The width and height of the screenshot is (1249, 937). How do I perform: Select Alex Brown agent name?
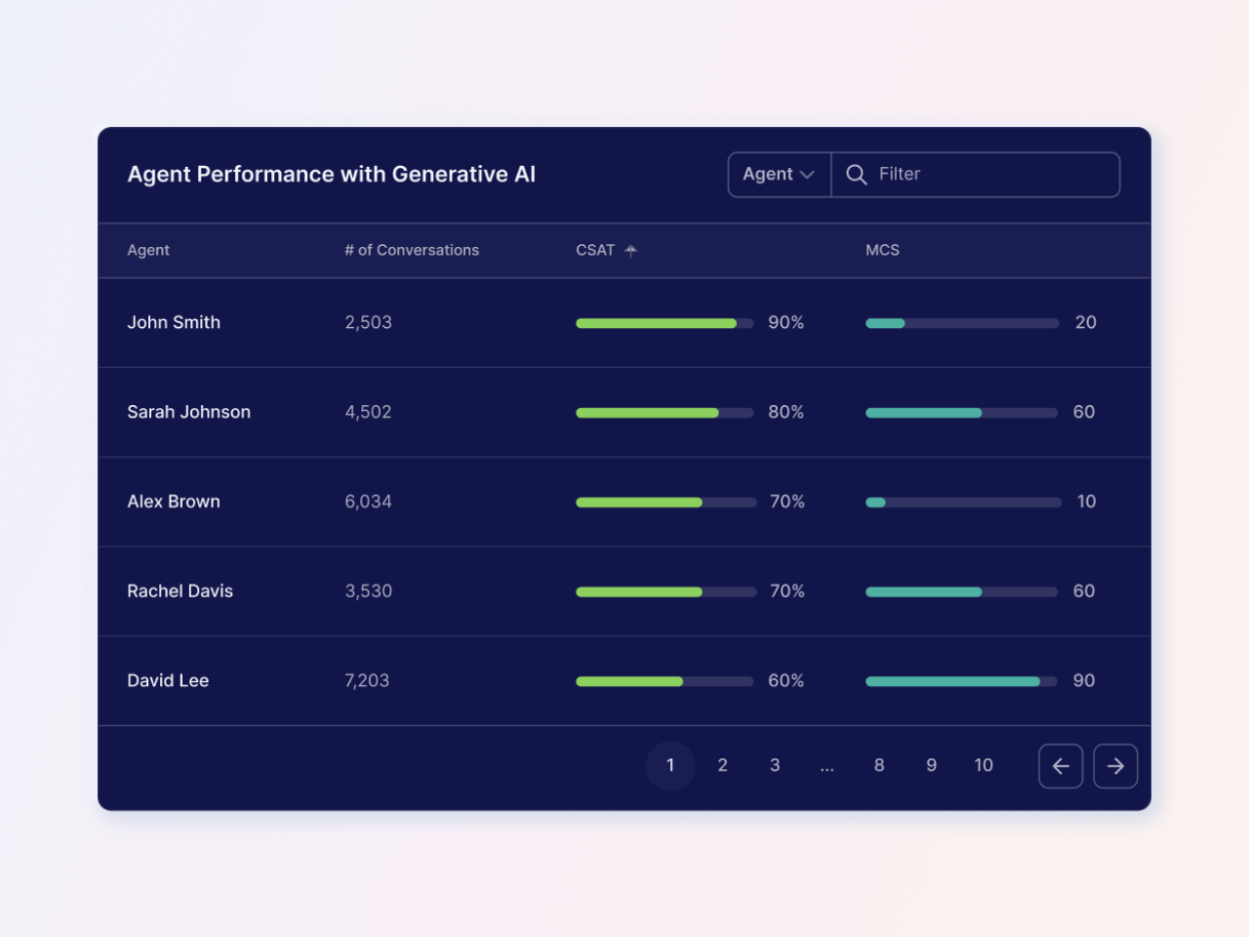coord(174,502)
